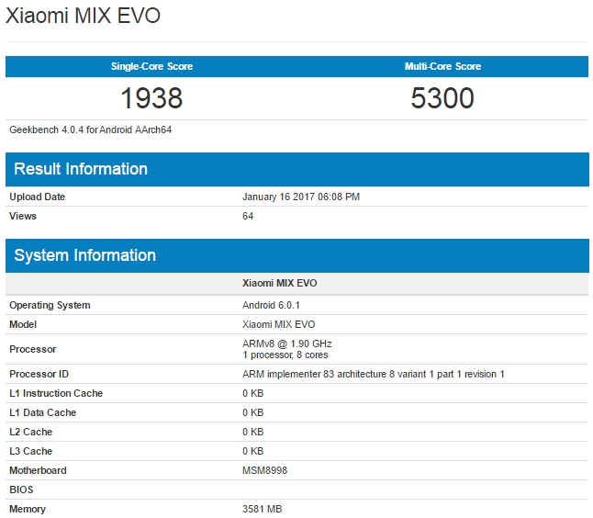
Task: Click the Memory row label
Action: point(28,509)
